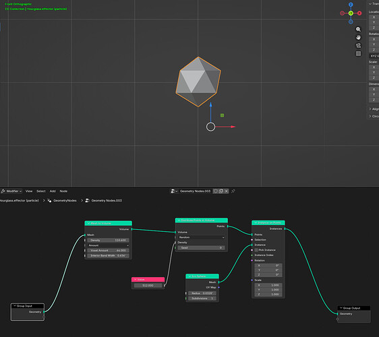Click the Selection input socket
The height and width of the screenshot is (337, 379).
coord(252,240)
